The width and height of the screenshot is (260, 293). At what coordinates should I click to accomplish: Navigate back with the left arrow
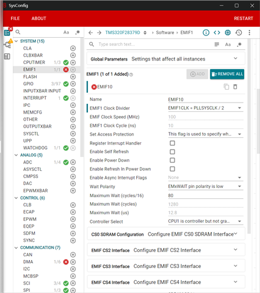point(90,32)
